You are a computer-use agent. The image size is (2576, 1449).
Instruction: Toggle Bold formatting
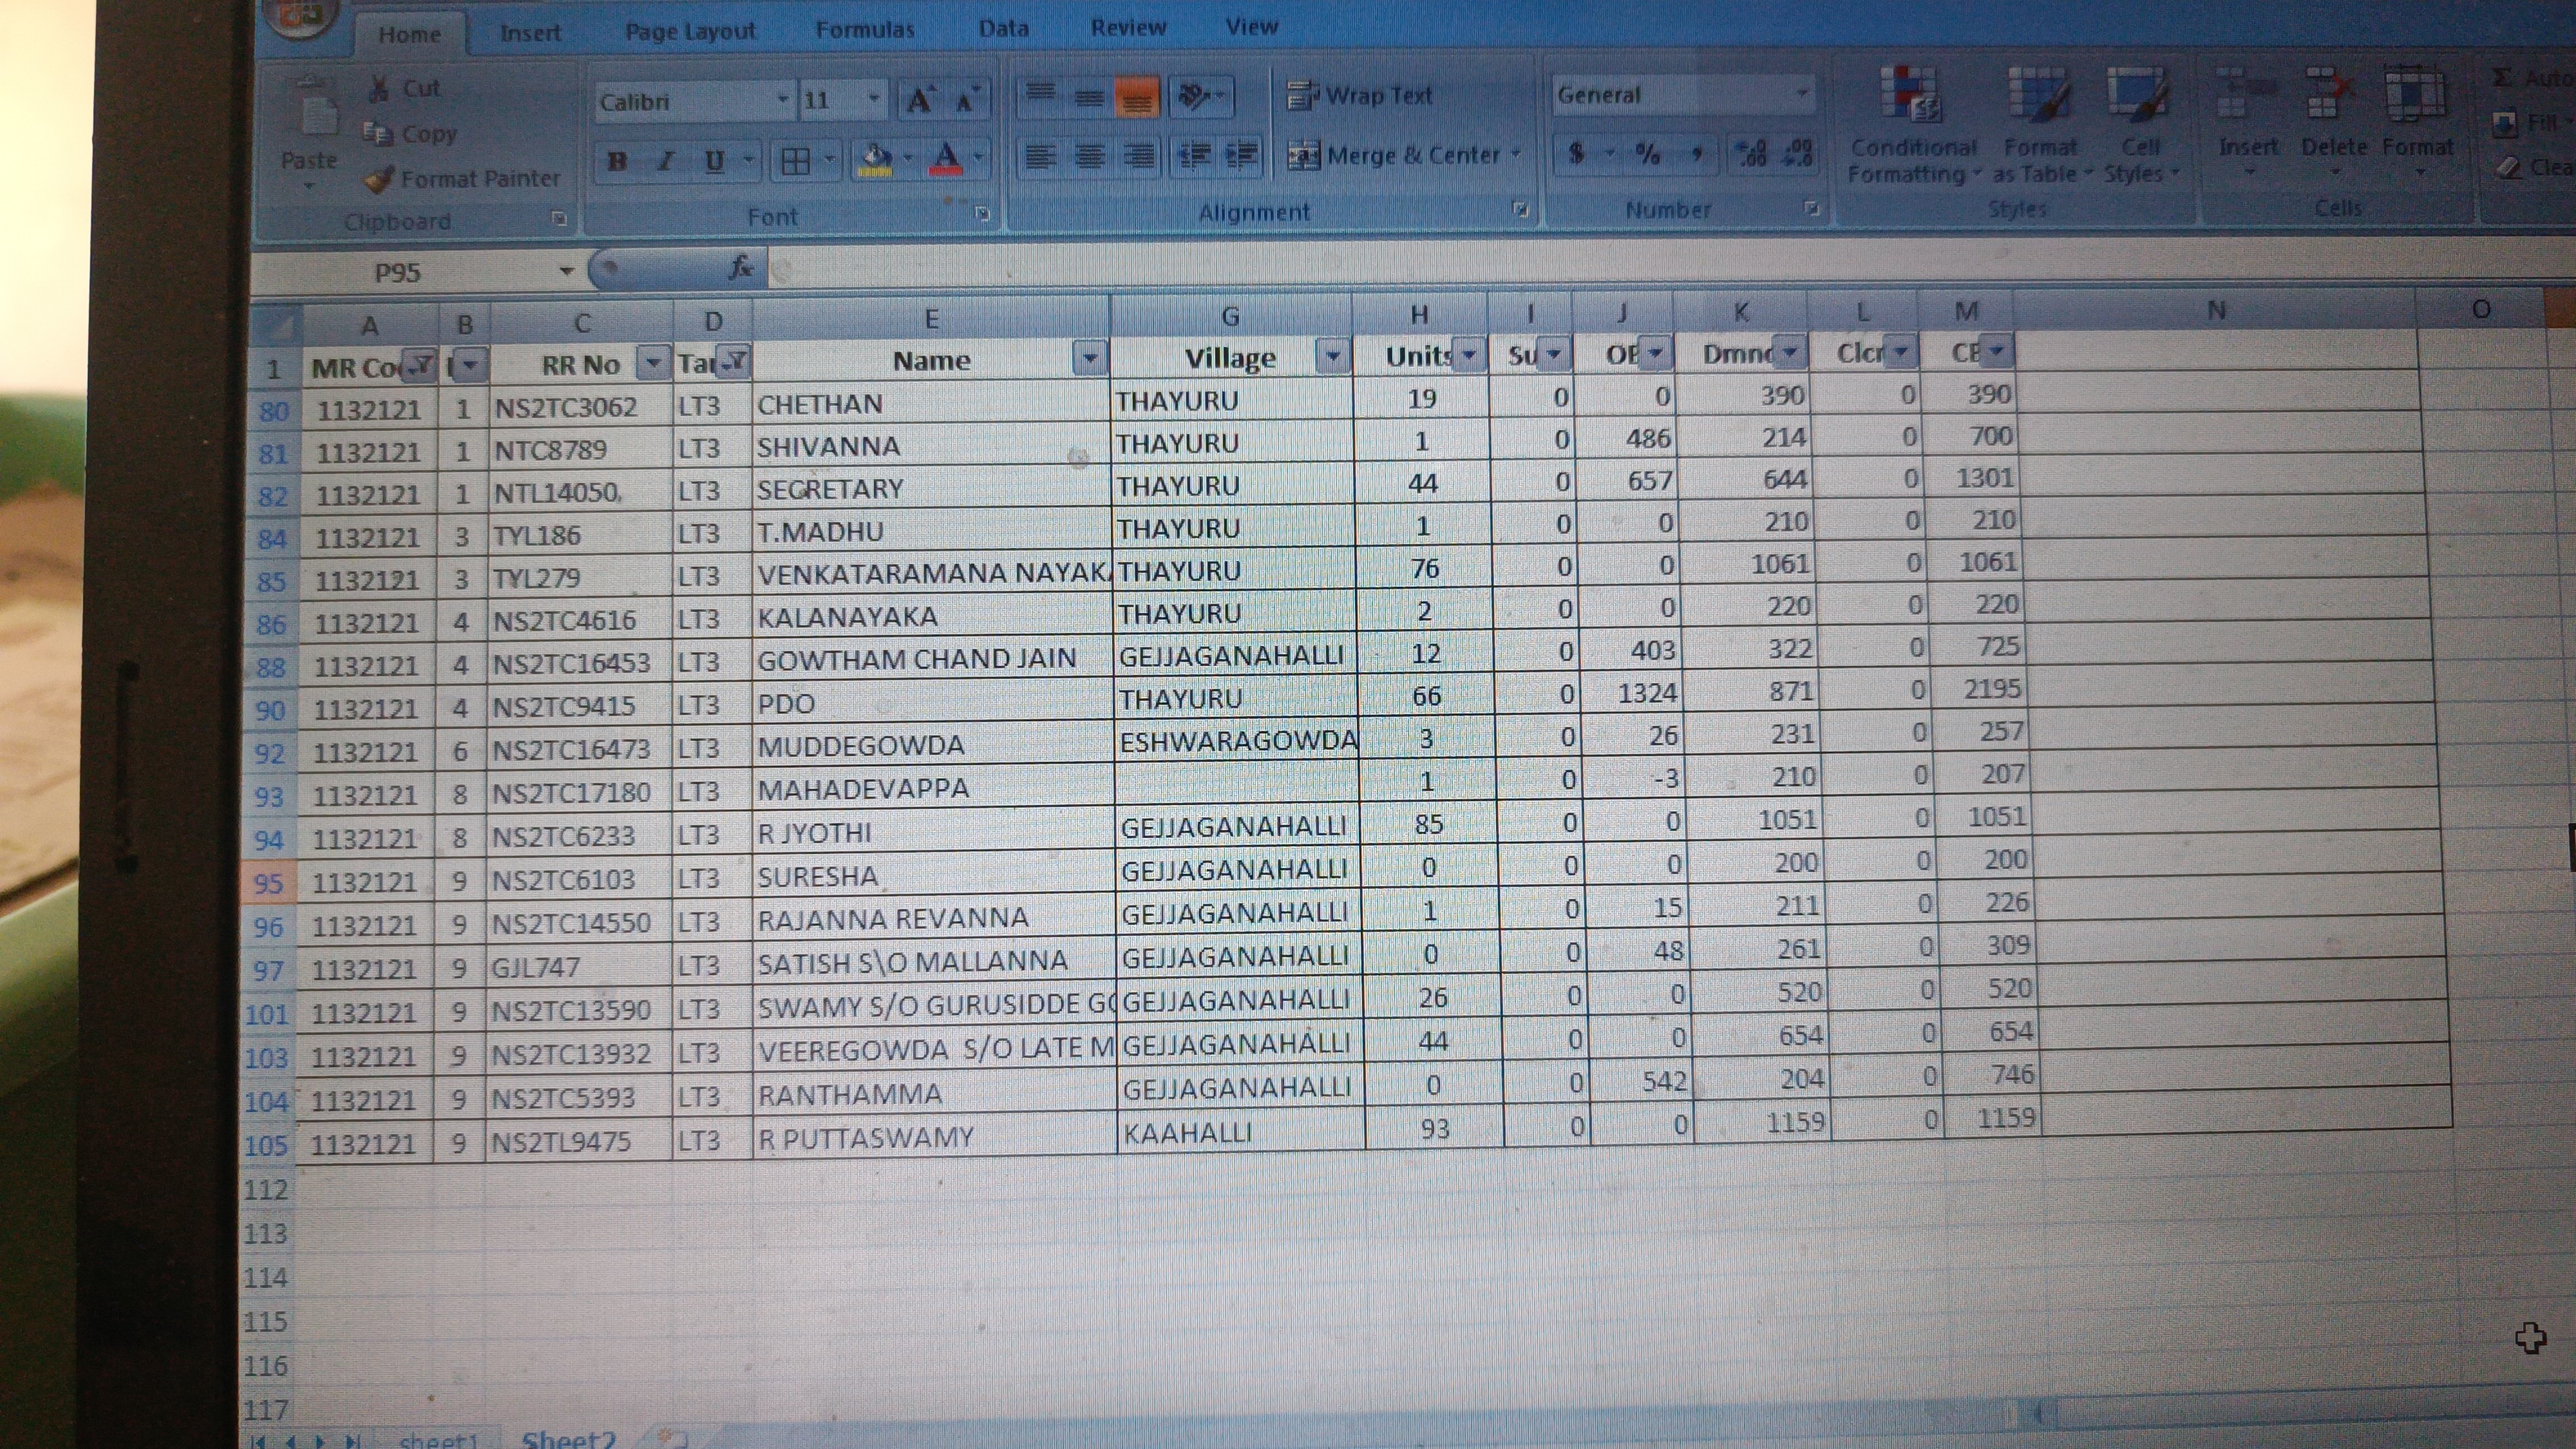pyautogui.click(x=618, y=161)
